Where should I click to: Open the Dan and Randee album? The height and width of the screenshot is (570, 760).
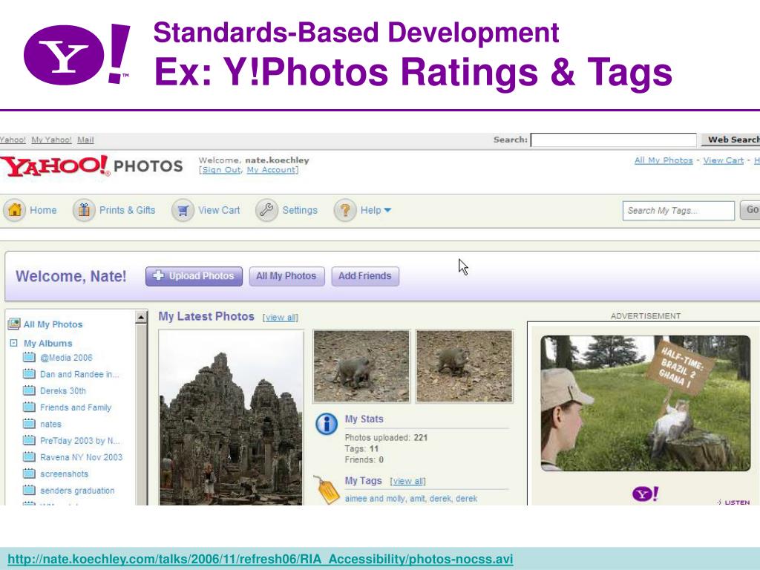coord(79,374)
